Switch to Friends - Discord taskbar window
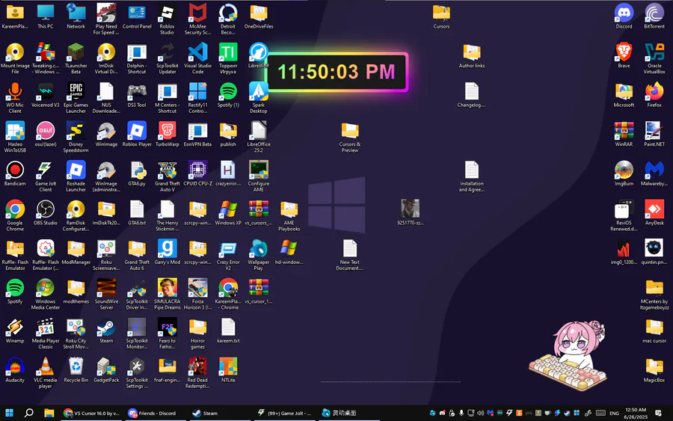Screen dimensions: 673x421 [155, 413]
